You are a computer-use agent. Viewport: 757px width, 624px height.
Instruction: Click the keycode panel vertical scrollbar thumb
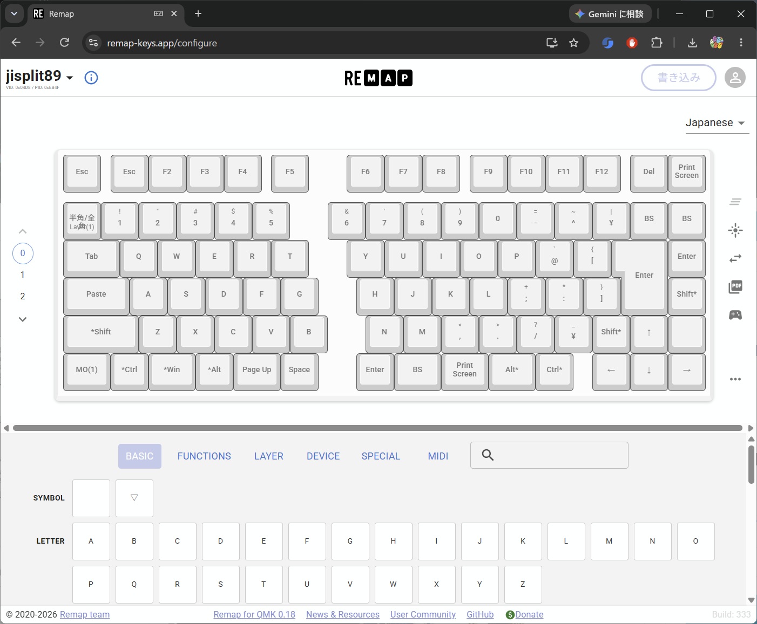751,464
